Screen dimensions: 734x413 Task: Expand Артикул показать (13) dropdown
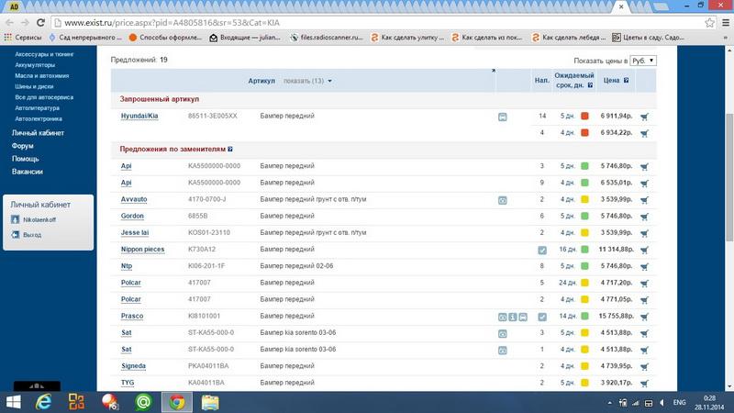(307, 81)
